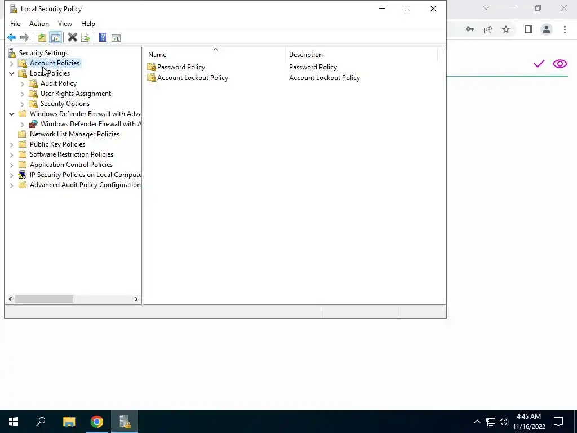
Task: Click the Windows Defender Firewall brick icon
Action: coord(33,124)
